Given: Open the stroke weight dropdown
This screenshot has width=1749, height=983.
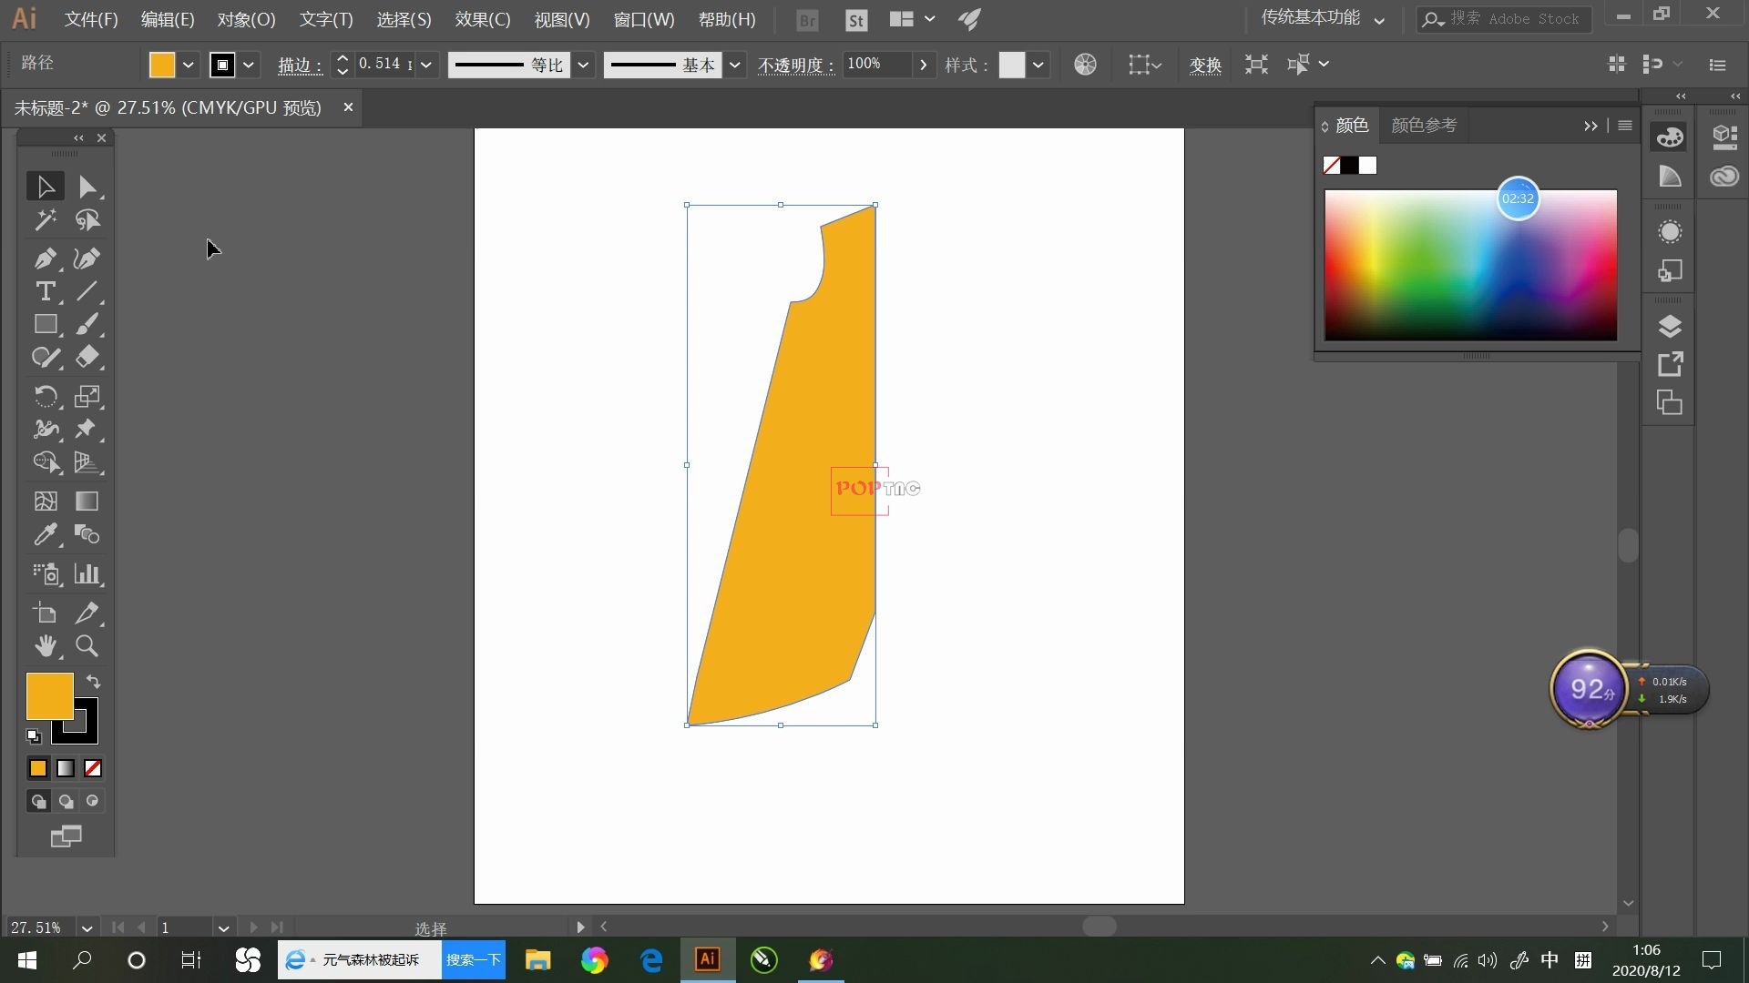Looking at the screenshot, I should [425, 65].
